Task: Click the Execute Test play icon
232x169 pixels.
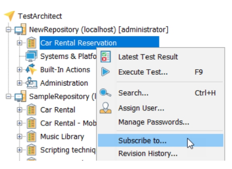Action: pos(105,72)
